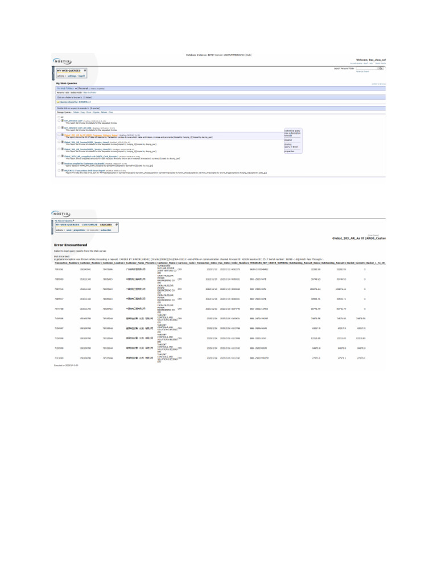
Task: Click the save link on the error page
Action: [69, 230]
